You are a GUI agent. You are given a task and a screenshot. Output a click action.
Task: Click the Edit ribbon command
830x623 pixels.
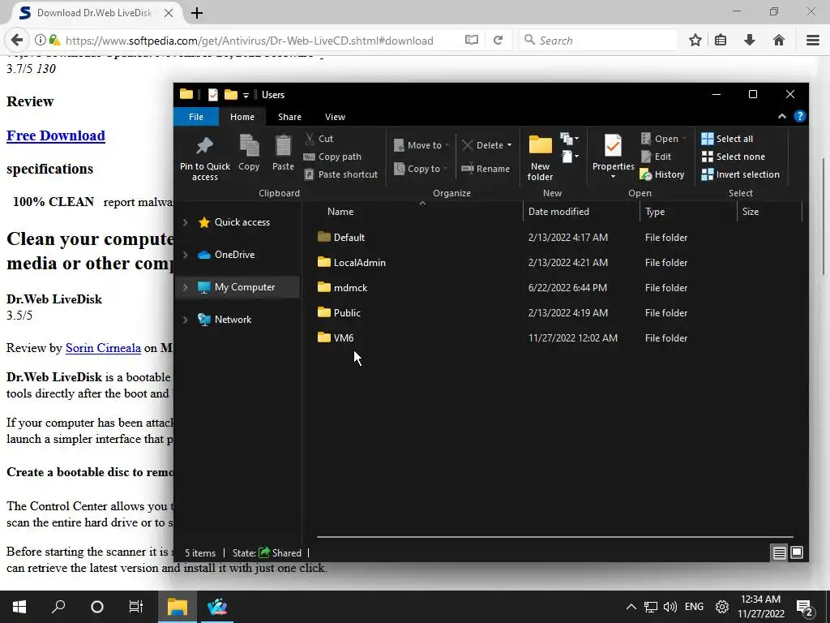[657, 157]
